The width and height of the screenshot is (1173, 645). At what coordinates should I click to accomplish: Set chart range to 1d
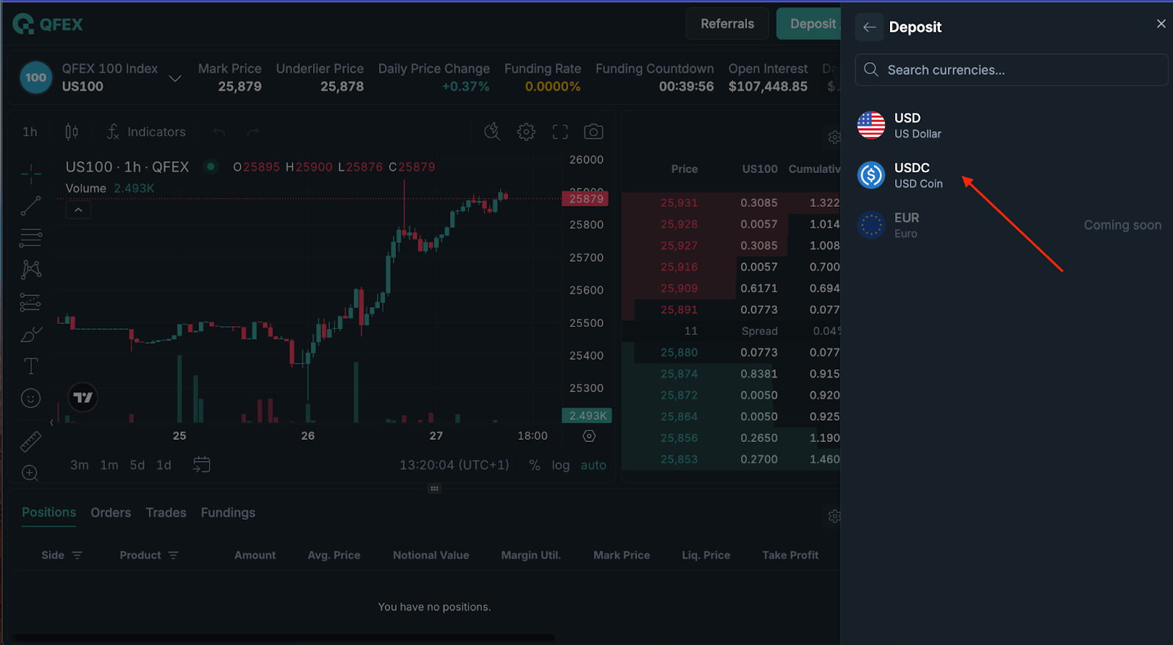(163, 465)
